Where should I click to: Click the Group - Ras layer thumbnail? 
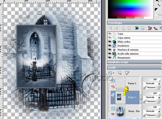pyautogui.click(x=120, y=111)
